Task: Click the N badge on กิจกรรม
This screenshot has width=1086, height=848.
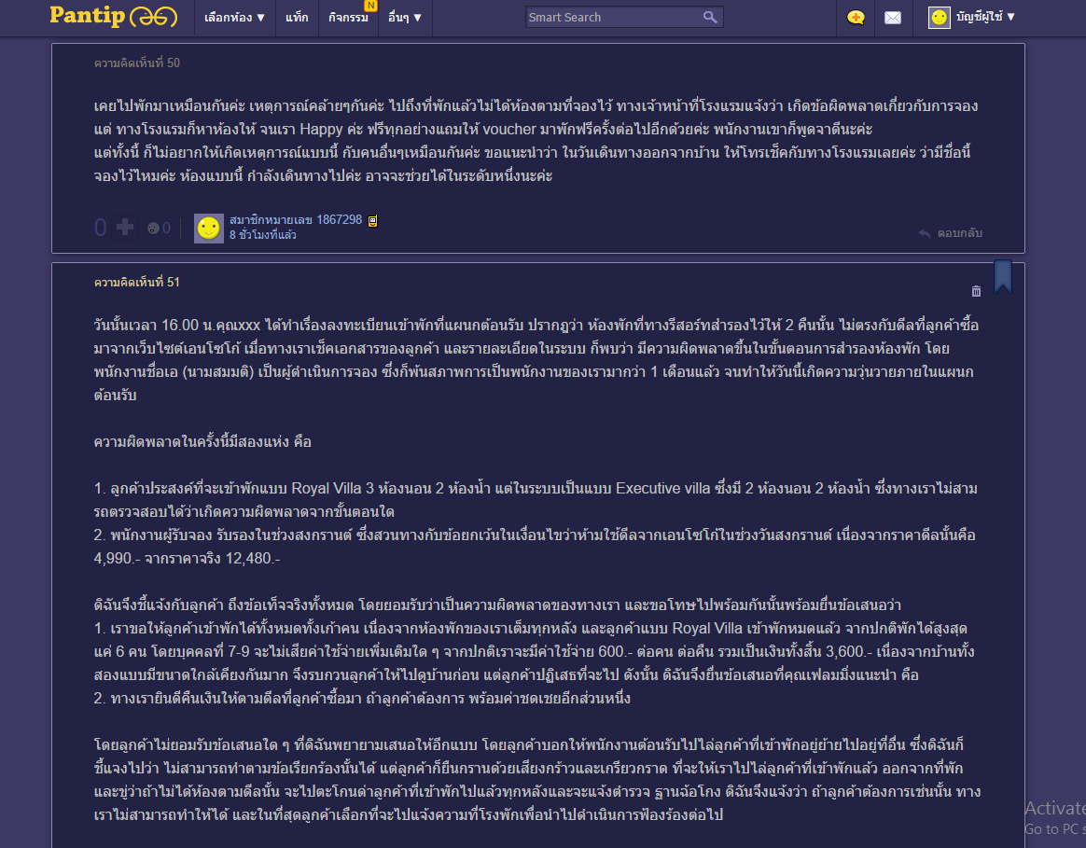Action: 371,5
